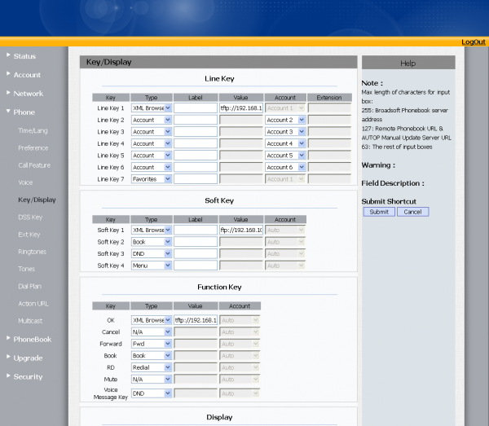Open Line Key 7 Favorites type dropdown
Viewport: 489px width, 426px height.
pyautogui.click(x=152, y=179)
